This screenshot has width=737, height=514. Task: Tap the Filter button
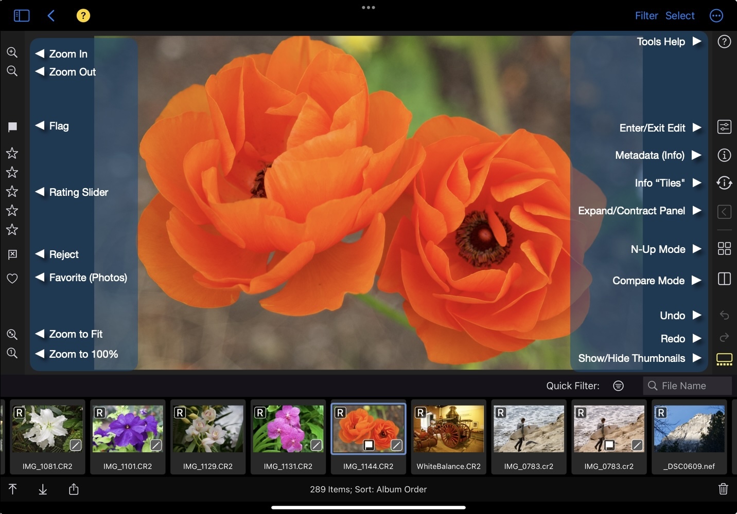(646, 16)
